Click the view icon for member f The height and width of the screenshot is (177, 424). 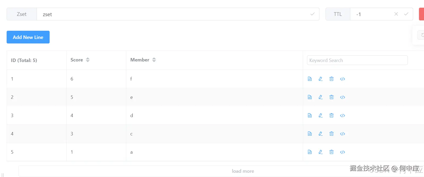tap(310, 79)
